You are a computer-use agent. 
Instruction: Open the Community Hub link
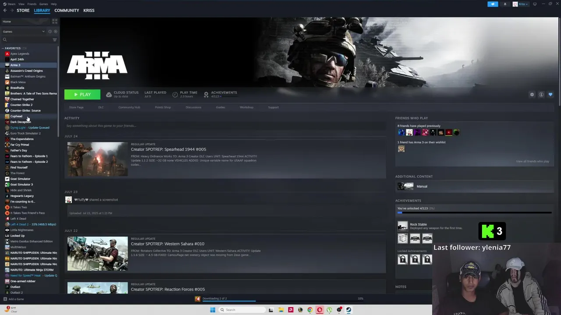pyautogui.click(x=129, y=107)
